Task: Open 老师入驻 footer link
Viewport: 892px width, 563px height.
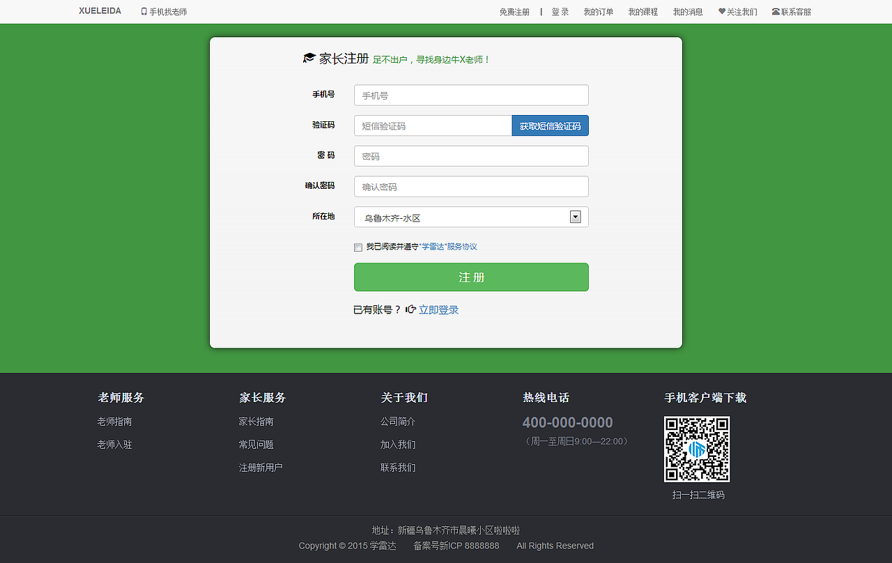Action: tap(115, 445)
